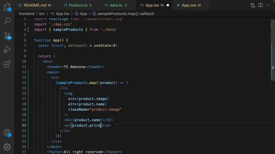Switch to the Product.ts tab

click(x=78, y=5)
